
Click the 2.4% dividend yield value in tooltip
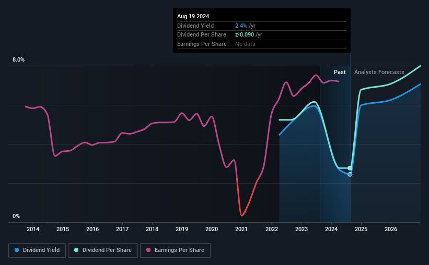point(241,26)
